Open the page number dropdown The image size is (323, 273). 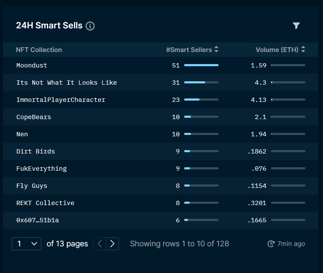click(x=26, y=244)
